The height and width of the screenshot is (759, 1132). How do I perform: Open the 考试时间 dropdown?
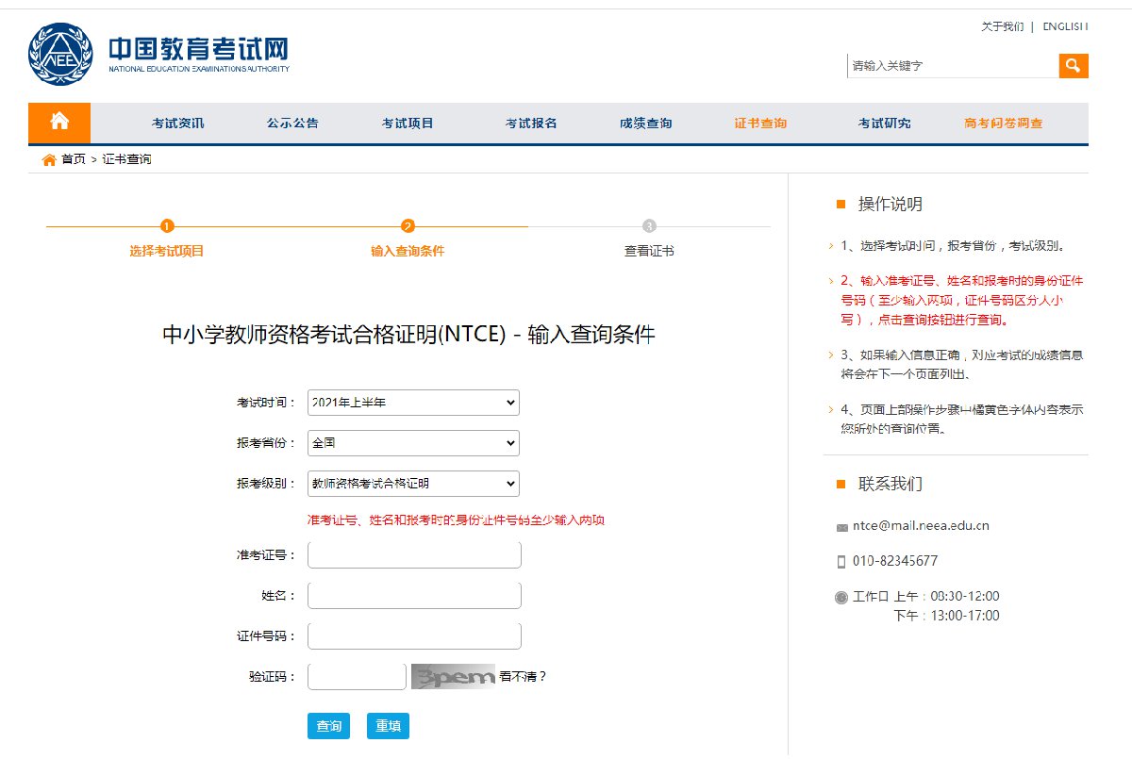coord(413,403)
